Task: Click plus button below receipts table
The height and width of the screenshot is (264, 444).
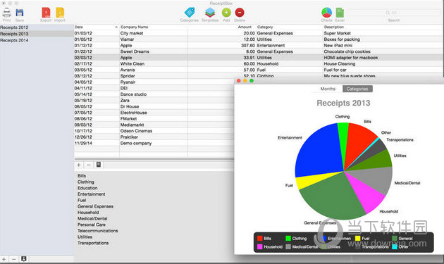Action: (x=79, y=165)
